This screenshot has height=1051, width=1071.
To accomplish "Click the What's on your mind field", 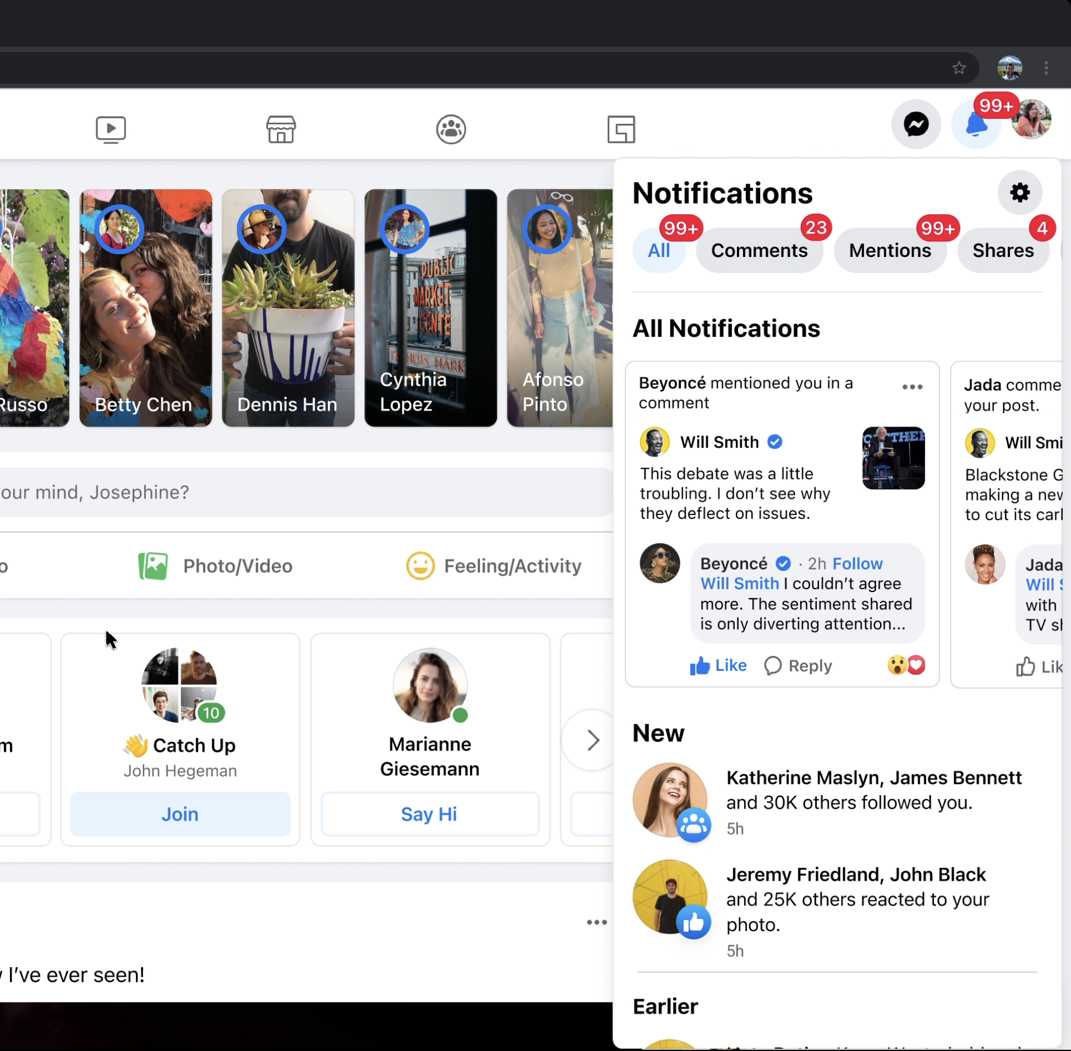I will (307, 492).
